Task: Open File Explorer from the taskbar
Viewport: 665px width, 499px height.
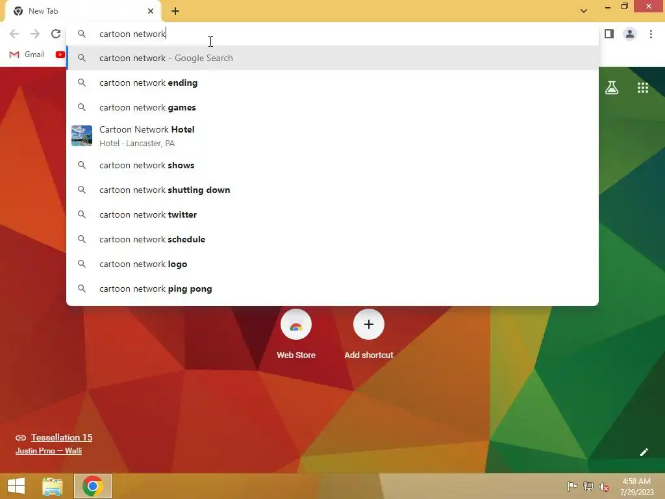Action: 53,486
